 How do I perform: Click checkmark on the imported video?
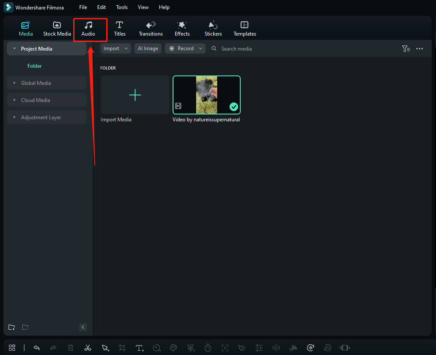click(234, 107)
